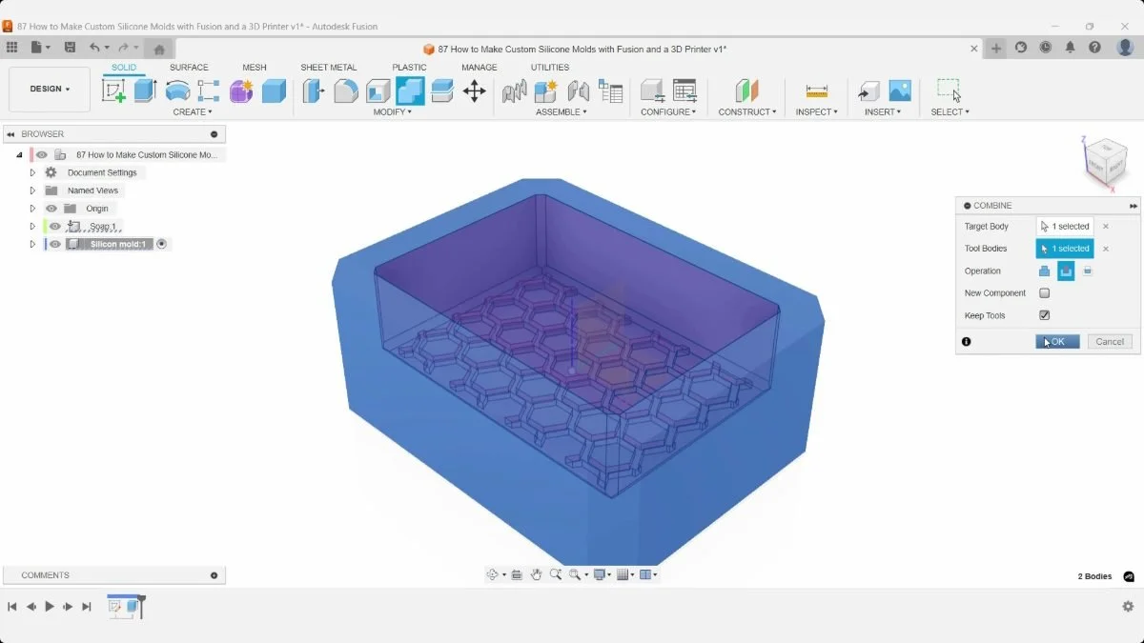
Task: Expand the Soap:1 component node
Action: pyautogui.click(x=32, y=227)
